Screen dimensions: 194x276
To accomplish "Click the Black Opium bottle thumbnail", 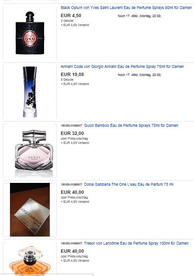I will click(x=30, y=33).
